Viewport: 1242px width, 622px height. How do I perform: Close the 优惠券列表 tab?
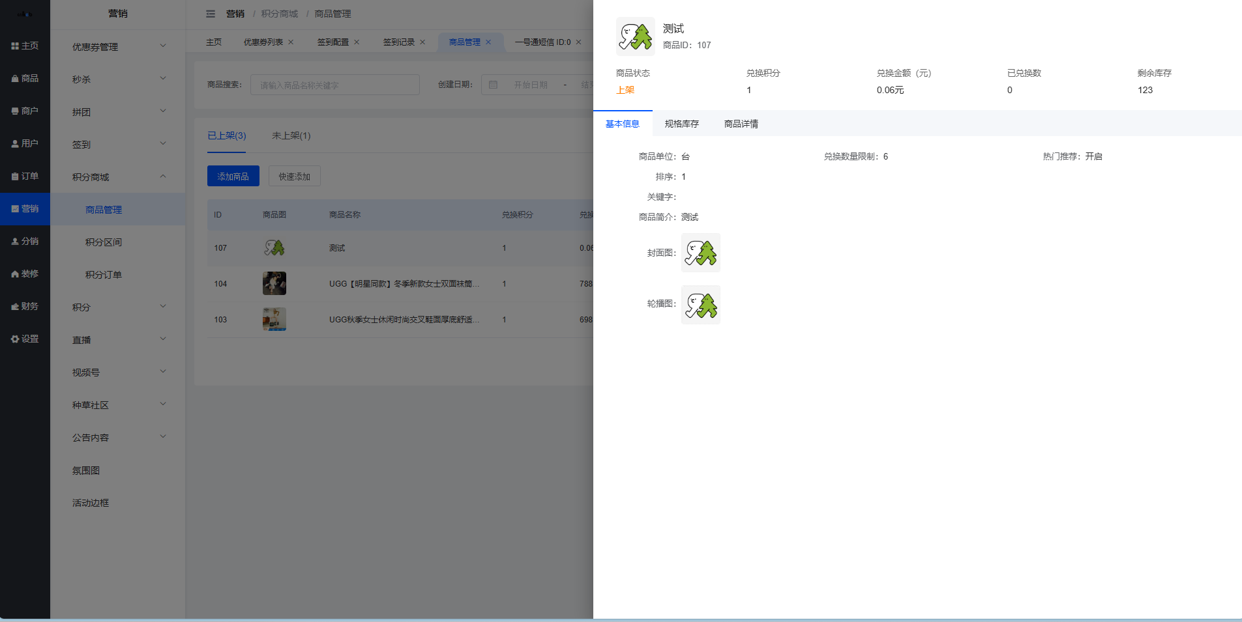pos(291,42)
